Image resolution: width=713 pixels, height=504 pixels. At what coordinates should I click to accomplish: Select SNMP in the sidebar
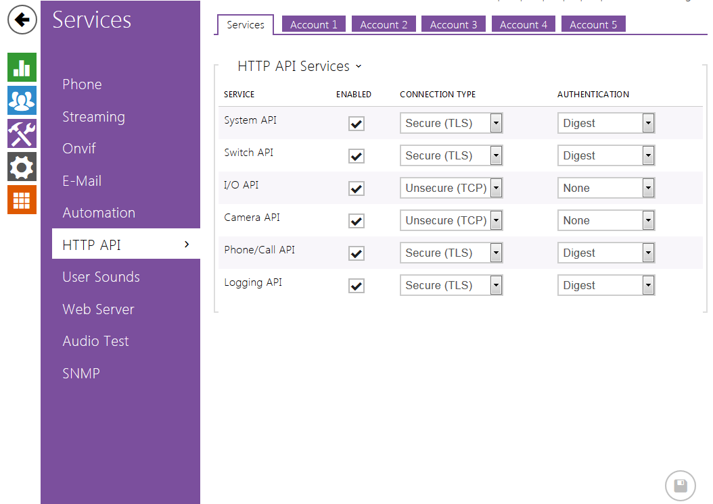(x=81, y=374)
